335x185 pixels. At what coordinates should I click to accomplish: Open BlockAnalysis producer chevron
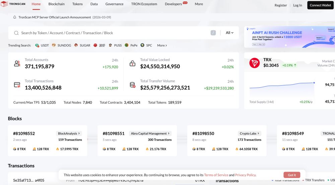[x=79, y=133]
